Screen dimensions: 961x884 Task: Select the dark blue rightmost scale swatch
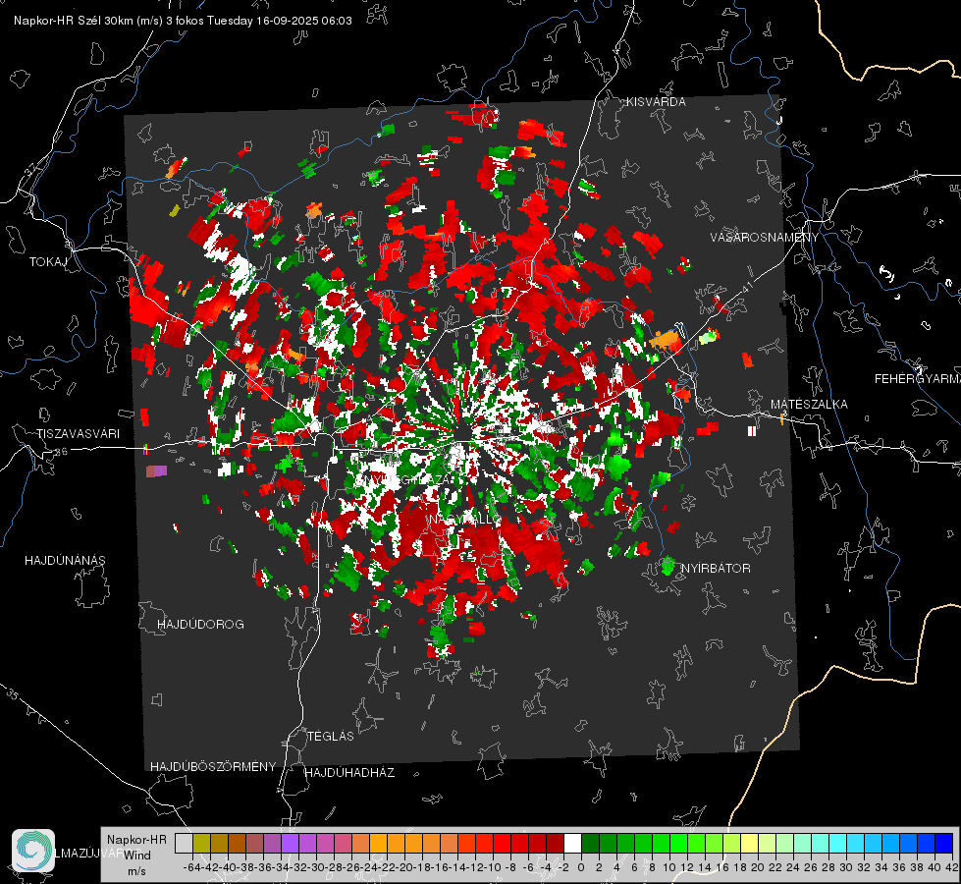(943, 843)
